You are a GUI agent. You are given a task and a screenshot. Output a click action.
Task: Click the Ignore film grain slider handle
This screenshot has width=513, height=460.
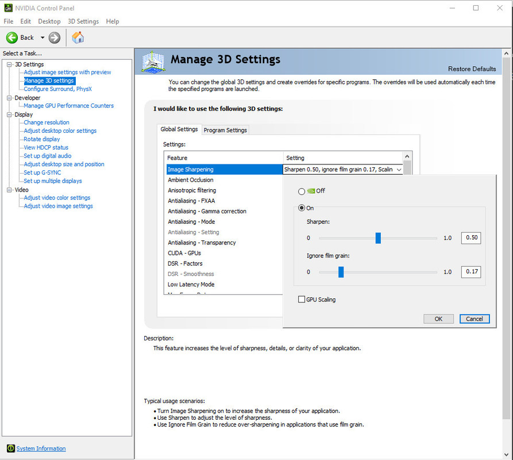pos(341,272)
